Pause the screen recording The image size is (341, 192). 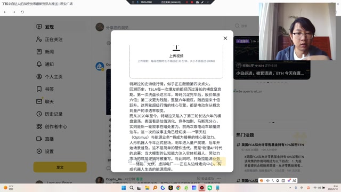pos(186,2)
